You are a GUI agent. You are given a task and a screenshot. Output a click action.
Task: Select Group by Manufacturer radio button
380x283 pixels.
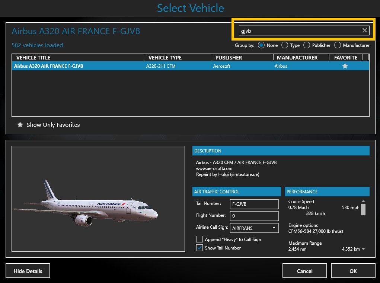coord(337,45)
